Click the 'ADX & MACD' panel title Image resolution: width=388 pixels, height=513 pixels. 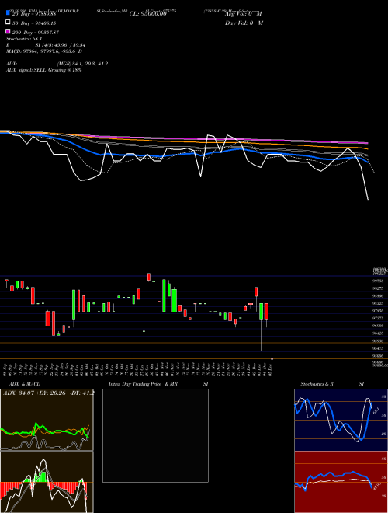25,384
